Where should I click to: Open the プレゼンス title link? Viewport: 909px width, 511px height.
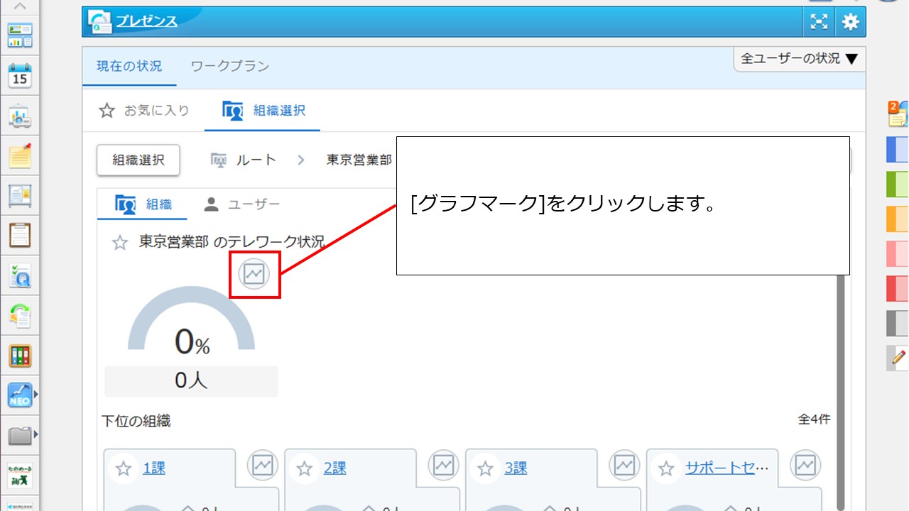point(147,21)
